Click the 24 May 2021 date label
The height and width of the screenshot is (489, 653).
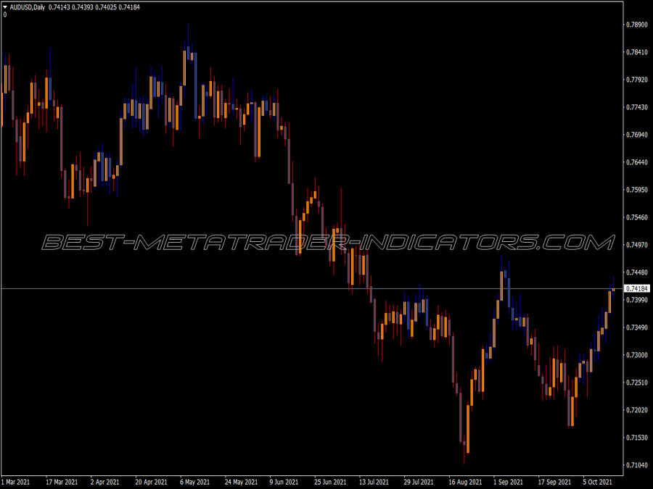pos(241,482)
